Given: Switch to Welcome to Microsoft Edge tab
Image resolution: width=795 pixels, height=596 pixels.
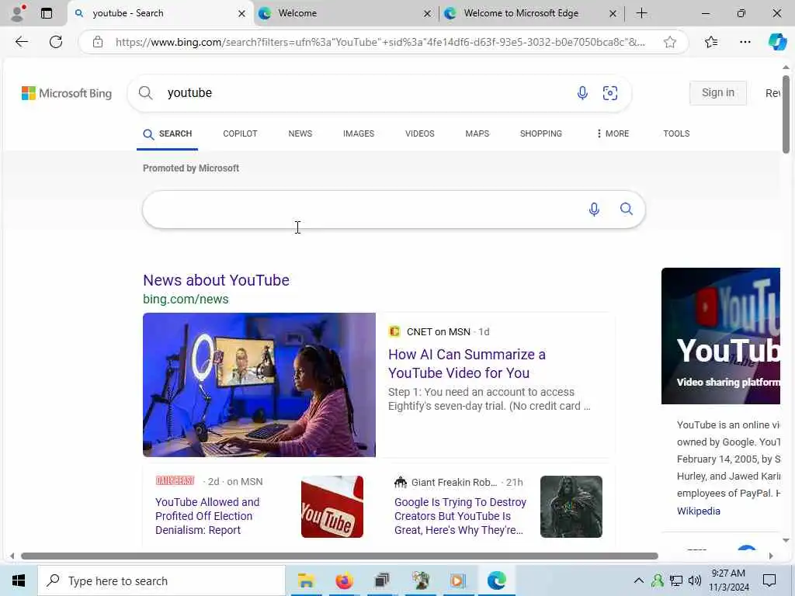Looking at the screenshot, I should point(530,13).
